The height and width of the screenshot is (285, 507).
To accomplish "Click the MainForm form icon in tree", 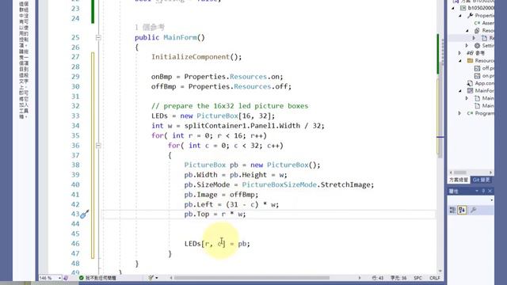I will 470,91.
